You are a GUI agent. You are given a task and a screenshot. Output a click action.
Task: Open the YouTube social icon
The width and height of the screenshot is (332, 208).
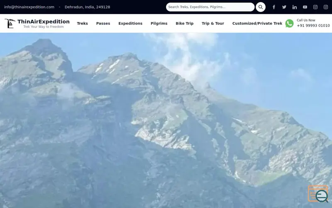tap(305, 7)
